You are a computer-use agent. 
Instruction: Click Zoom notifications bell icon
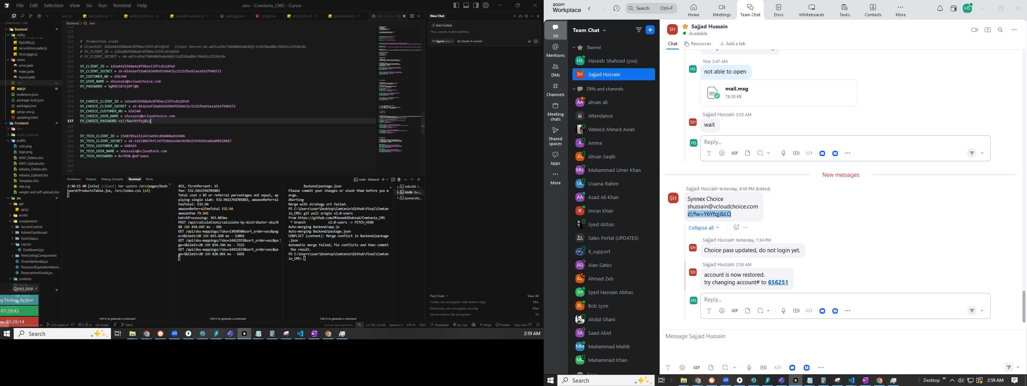coord(940,8)
